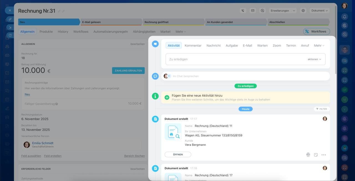Click the ZAHLUNG ERHALTEN button
This screenshot has height=181, width=355.
[128, 71]
